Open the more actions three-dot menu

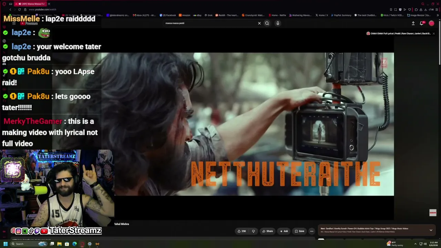coord(311,231)
